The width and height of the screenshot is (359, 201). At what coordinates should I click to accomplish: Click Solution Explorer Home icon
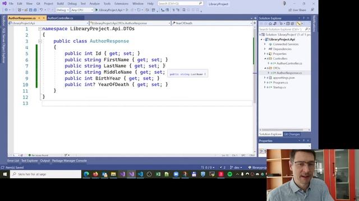[x=270, y=23]
